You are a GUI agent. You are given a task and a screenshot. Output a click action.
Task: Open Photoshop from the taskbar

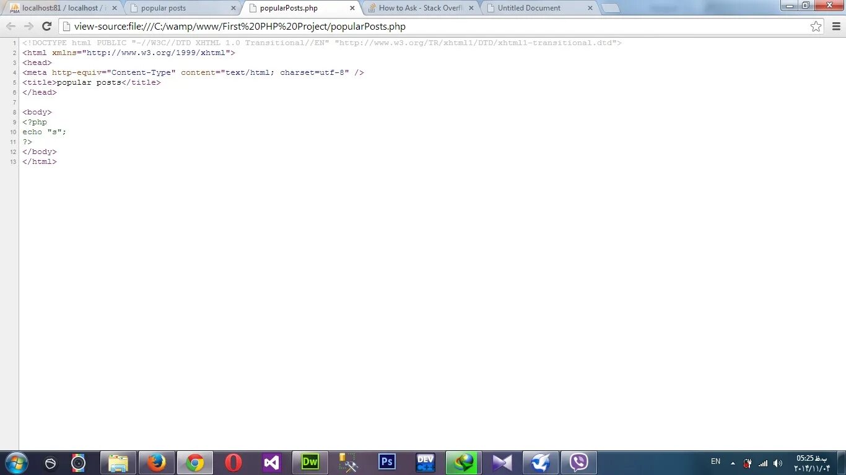387,463
